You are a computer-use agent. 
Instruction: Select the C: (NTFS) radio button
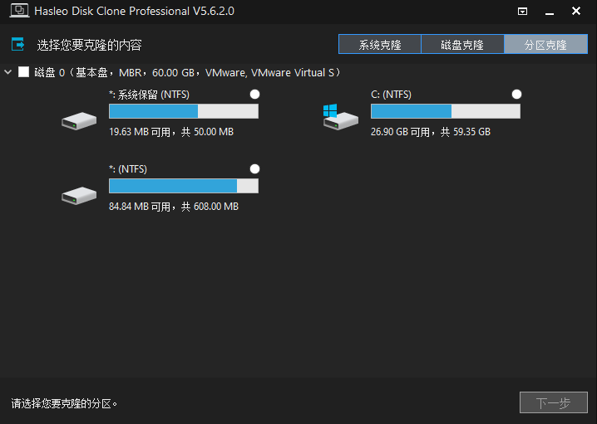pyautogui.click(x=516, y=95)
